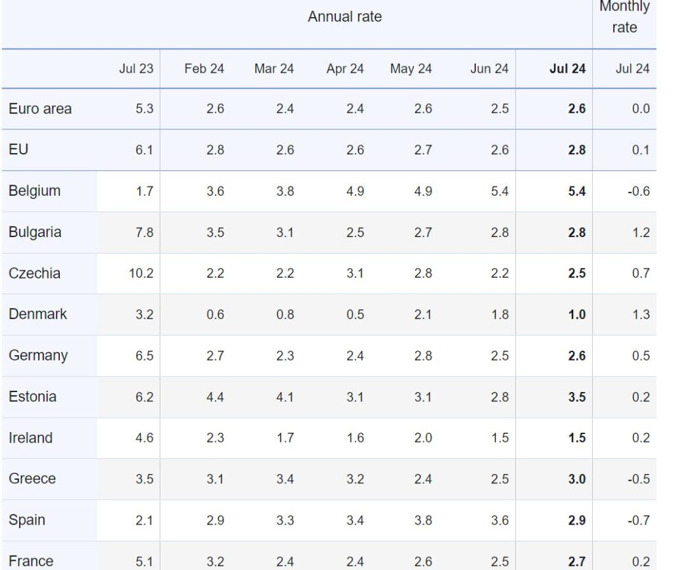
Task: Select the Czechia row label
Action: [34, 273]
